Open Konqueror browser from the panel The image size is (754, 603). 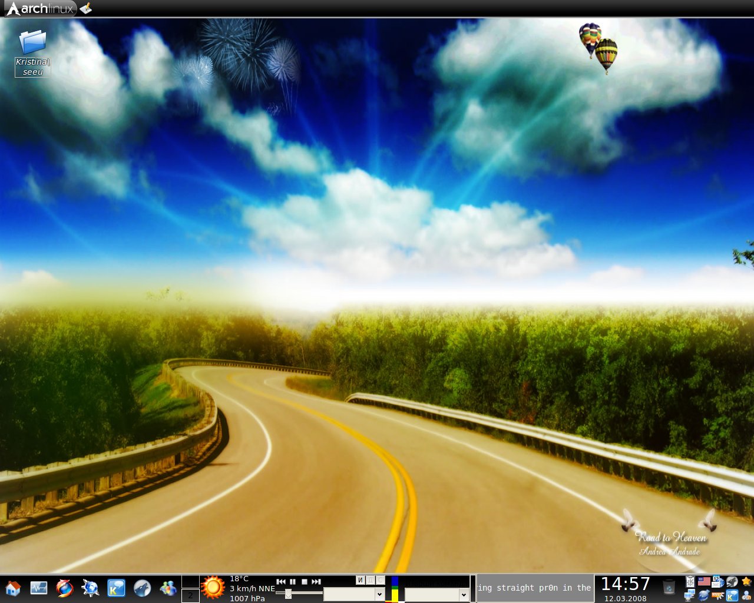tap(90, 588)
